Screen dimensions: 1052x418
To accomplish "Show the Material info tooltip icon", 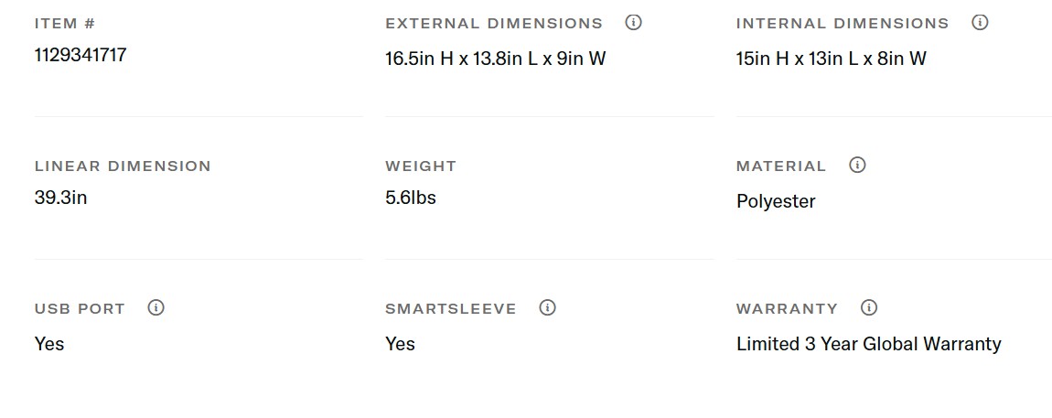I will point(857,166).
